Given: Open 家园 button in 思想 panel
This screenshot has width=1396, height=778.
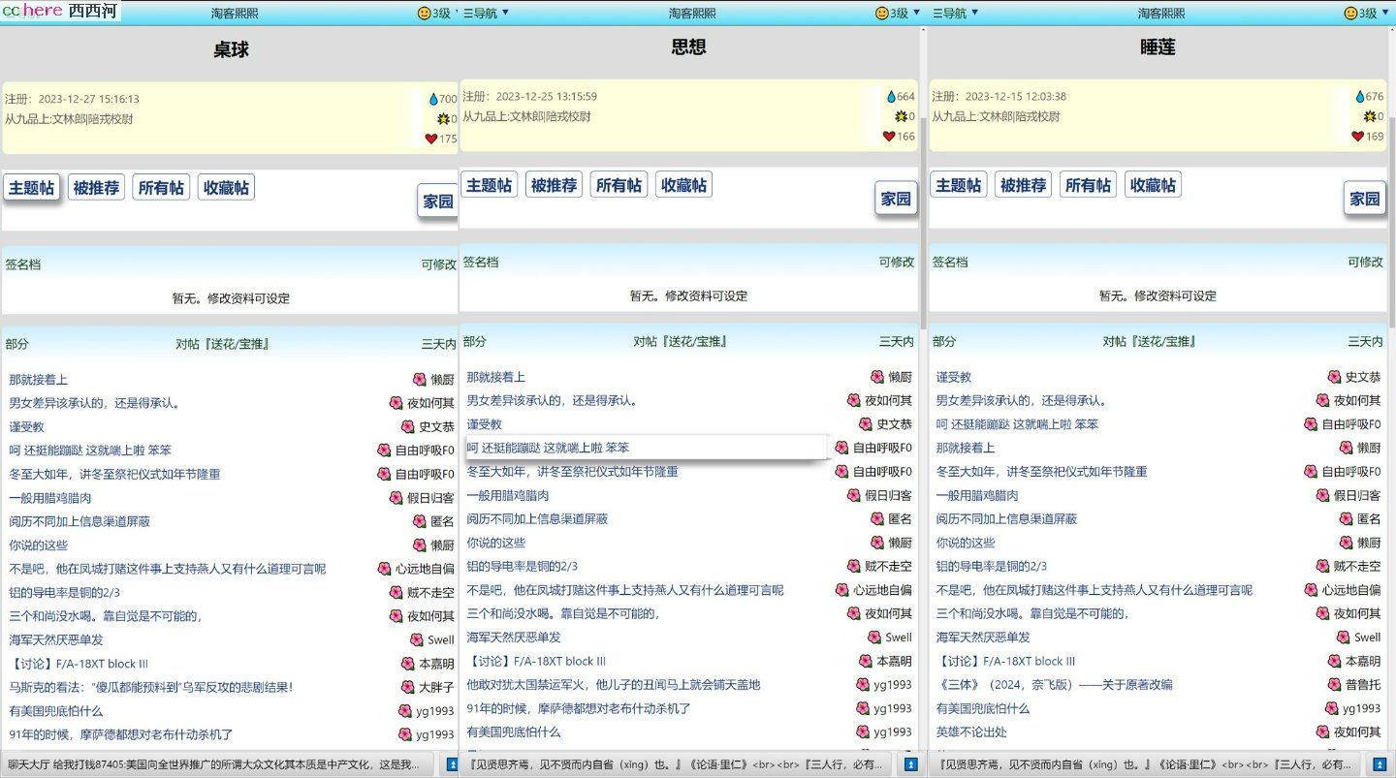Looking at the screenshot, I should tap(896, 199).
